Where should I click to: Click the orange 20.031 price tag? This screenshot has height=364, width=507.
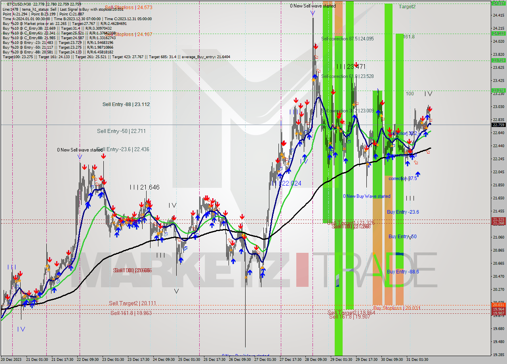point(498,305)
